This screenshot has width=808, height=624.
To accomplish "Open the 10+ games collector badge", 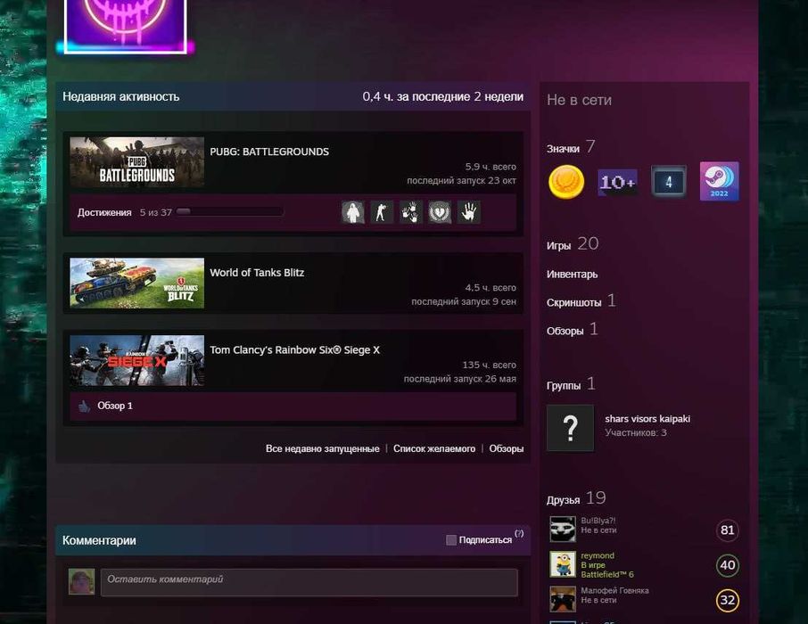I will 617,182.
